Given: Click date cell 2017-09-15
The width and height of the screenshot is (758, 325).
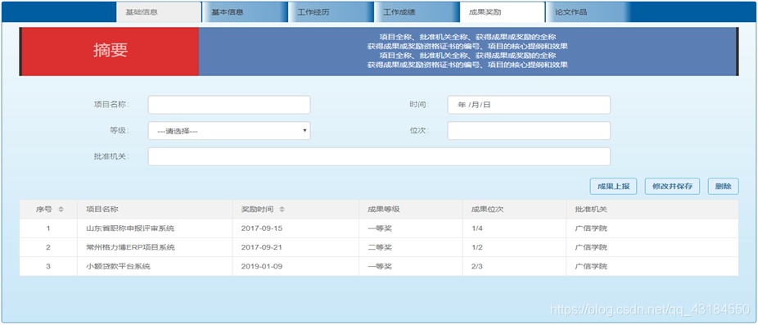Looking at the screenshot, I should (x=296, y=228).
